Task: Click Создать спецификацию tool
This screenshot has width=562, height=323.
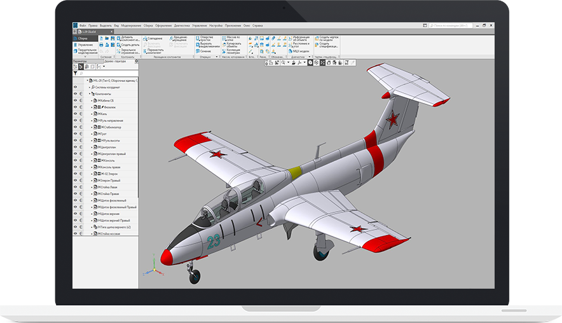Action: [x=327, y=45]
